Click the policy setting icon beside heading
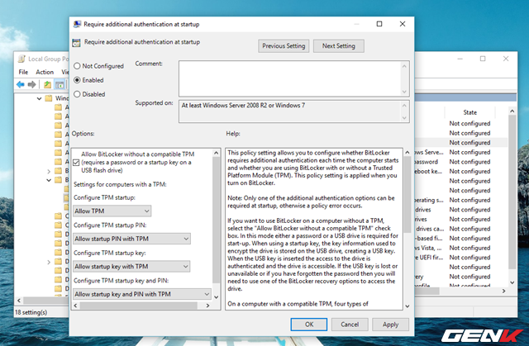Image resolution: width=529 pixels, height=346 pixels. pyautogui.click(x=76, y=43)
